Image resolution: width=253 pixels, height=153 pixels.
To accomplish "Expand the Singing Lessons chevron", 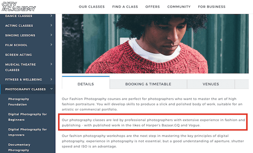I will click(x=51, y=35).
